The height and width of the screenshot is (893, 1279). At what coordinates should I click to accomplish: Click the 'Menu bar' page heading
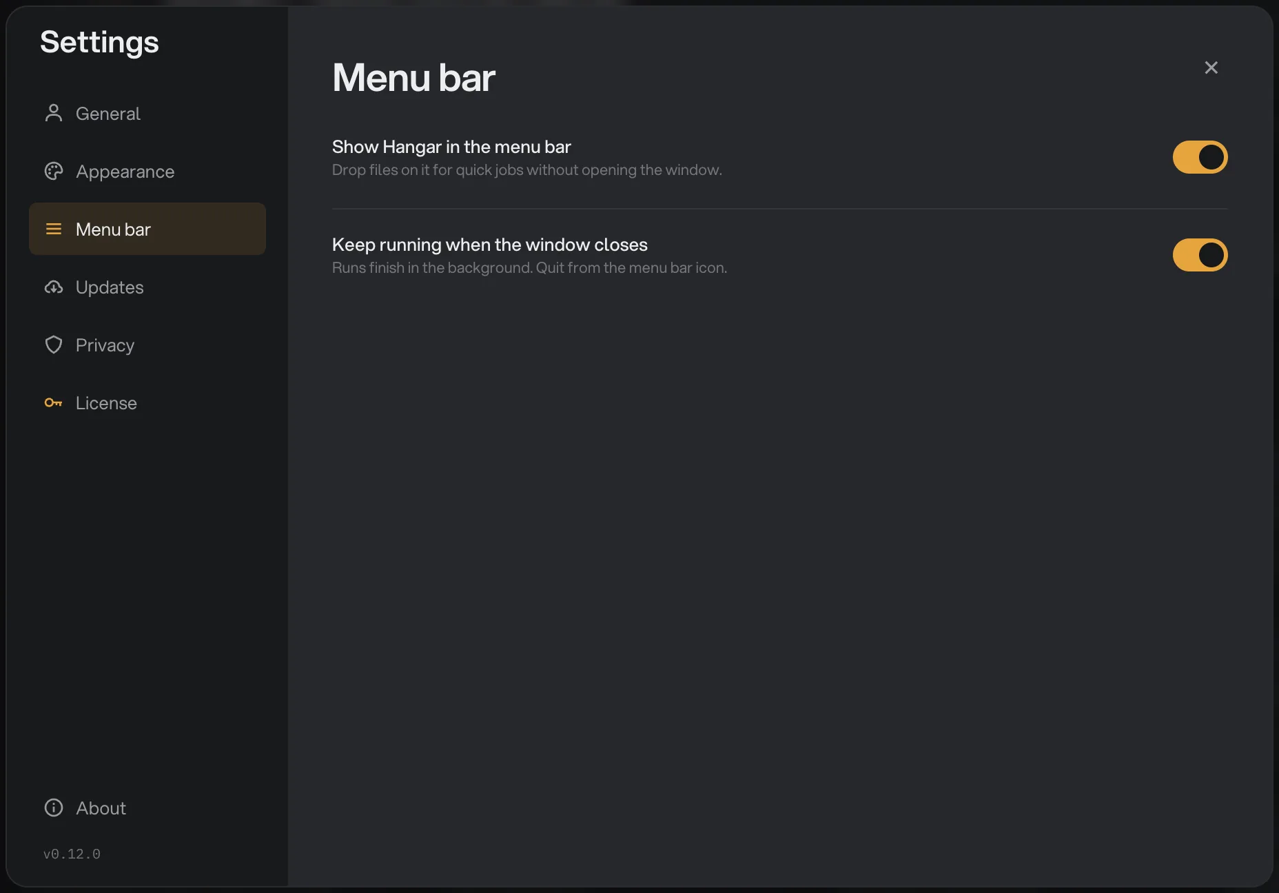[x=413, y=77]
